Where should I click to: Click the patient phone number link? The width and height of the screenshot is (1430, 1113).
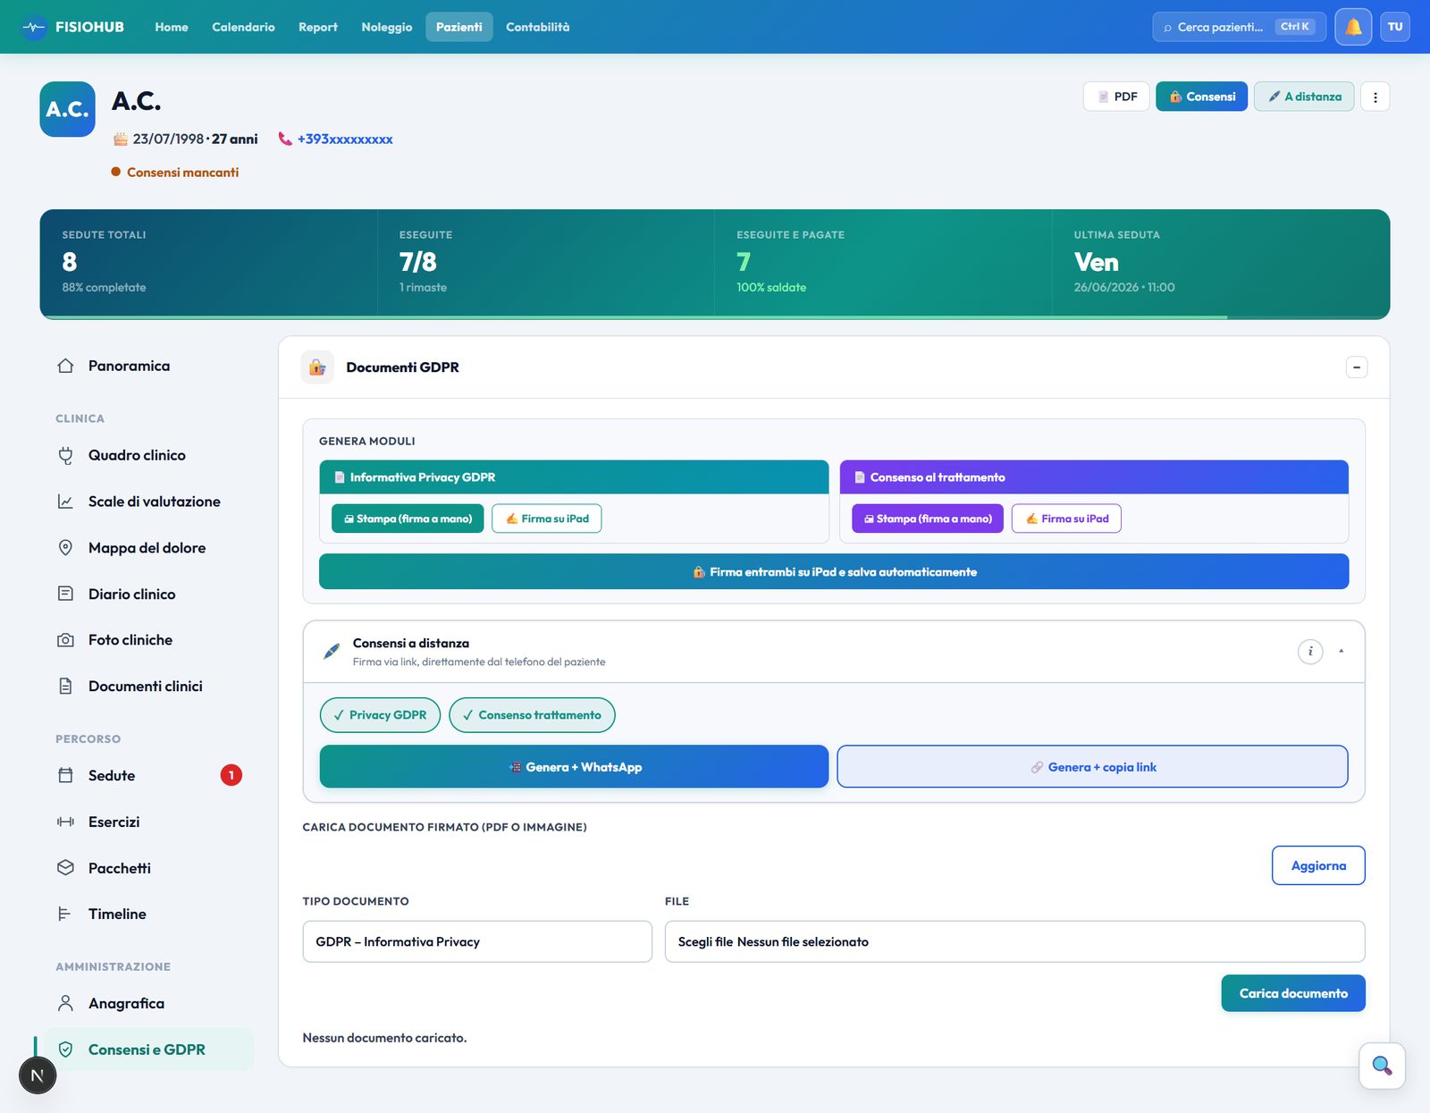[x=345, y=139]
